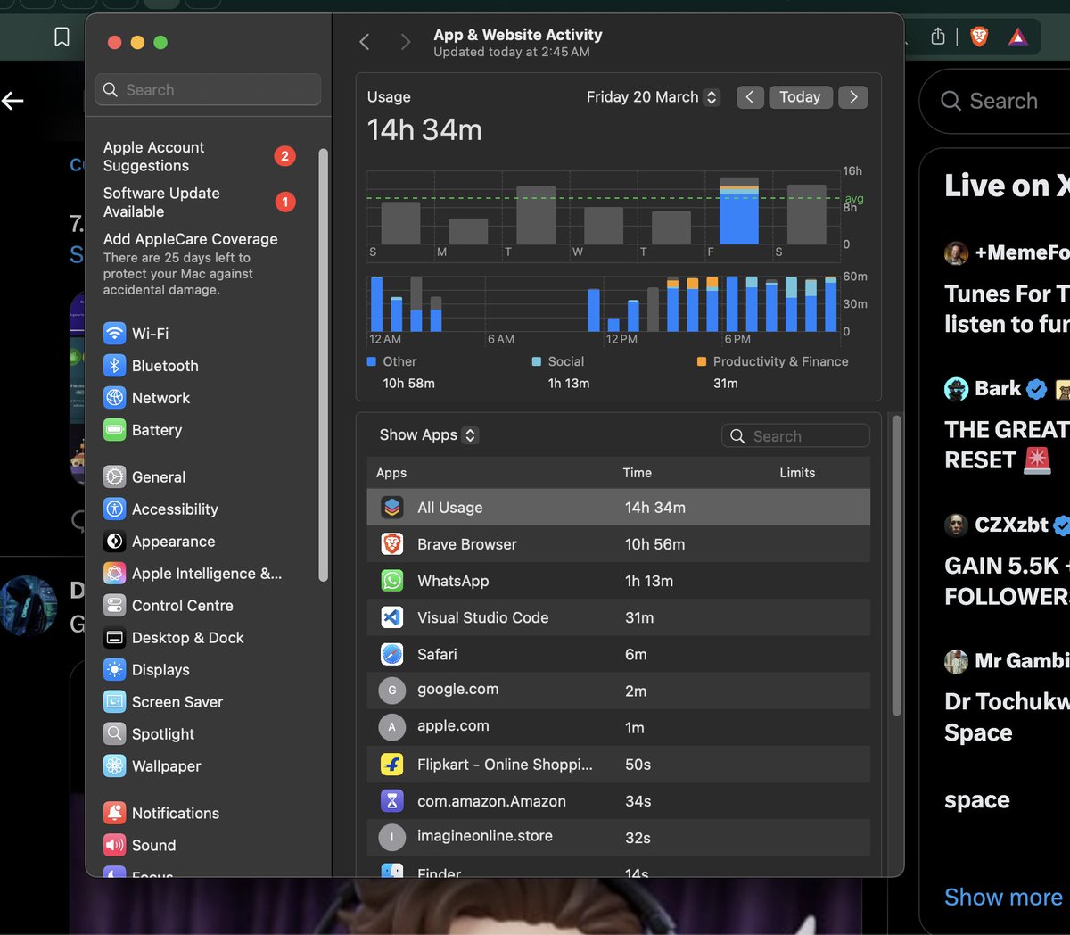Select the apple.com row
Screen dimensions: 1070x935
click(618, 727)
